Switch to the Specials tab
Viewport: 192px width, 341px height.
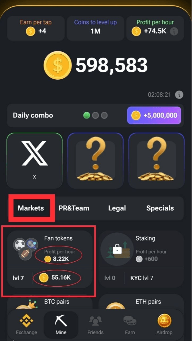click(160, 208)
